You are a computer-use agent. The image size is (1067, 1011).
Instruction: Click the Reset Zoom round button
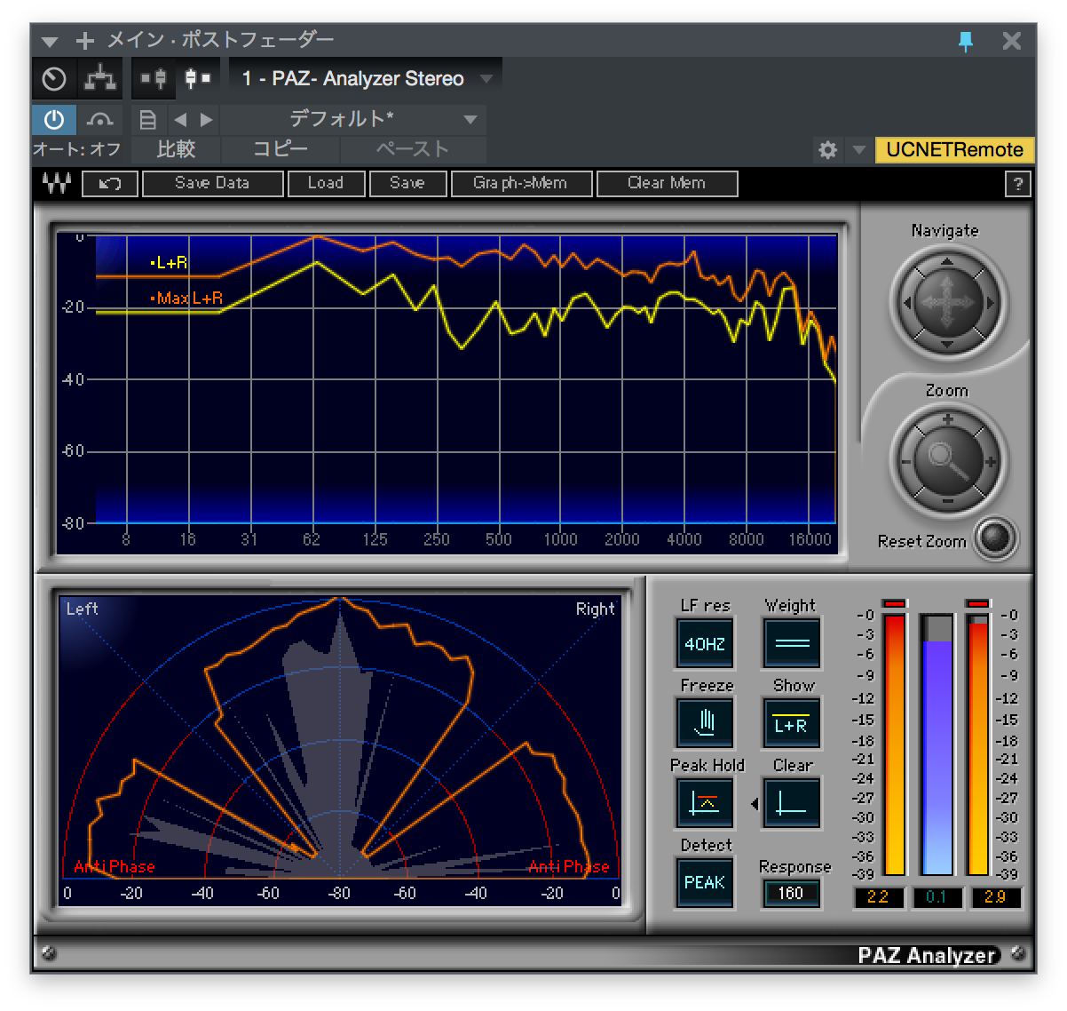(995, 538)
